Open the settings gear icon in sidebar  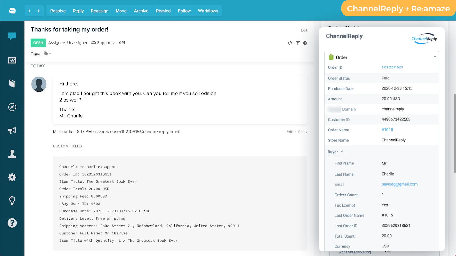[x=12, y=177]
